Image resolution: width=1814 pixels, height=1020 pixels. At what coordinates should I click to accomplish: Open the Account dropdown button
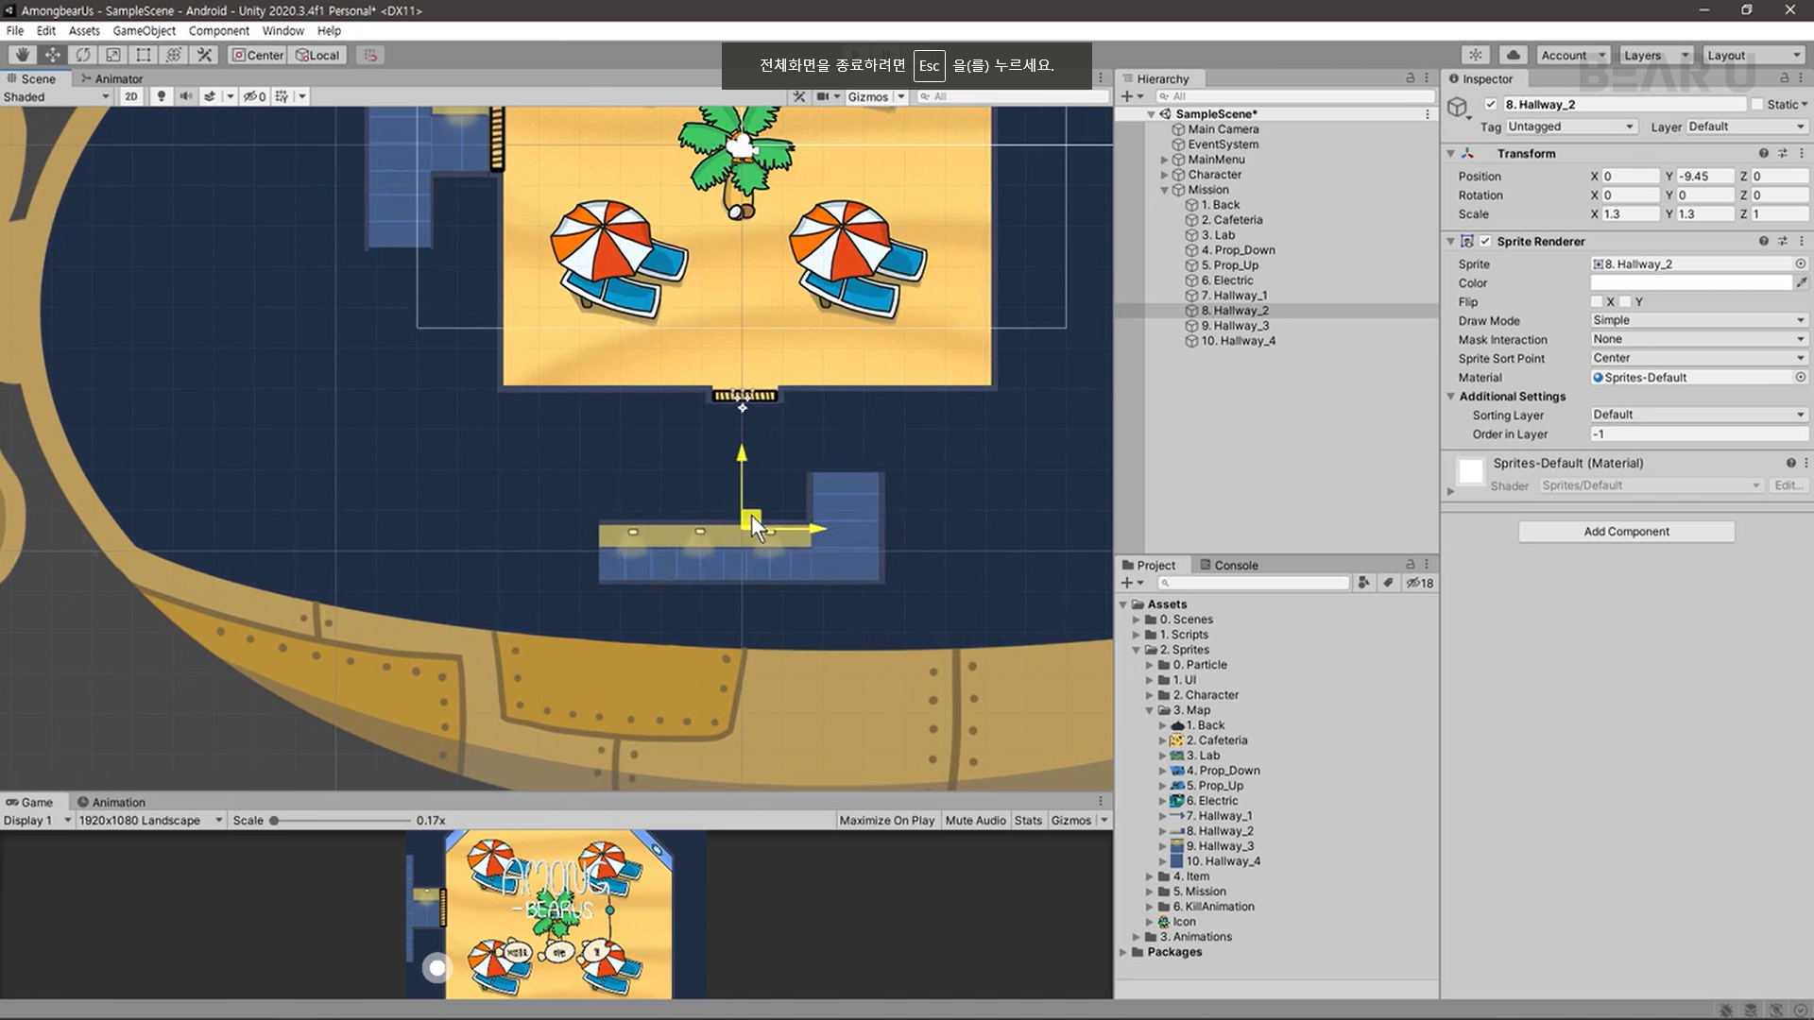coord(1573,55)
